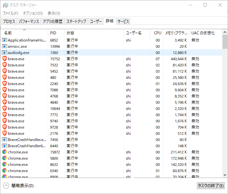Click Brave icon for PID 7532
The height and width of the screenshot is (194, 228).
pos(5,65)
